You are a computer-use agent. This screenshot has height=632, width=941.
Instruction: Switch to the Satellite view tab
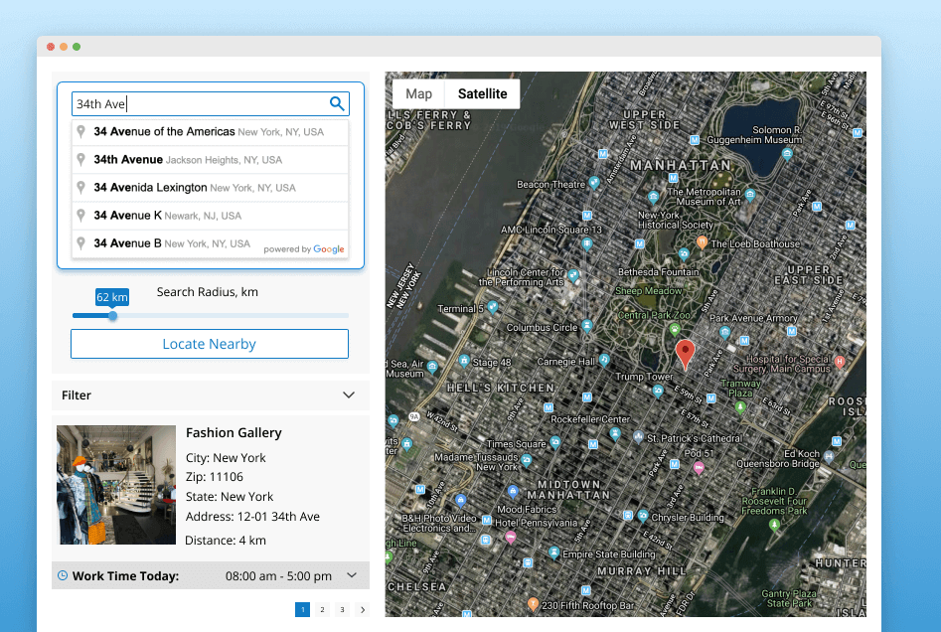pos(483,93)
